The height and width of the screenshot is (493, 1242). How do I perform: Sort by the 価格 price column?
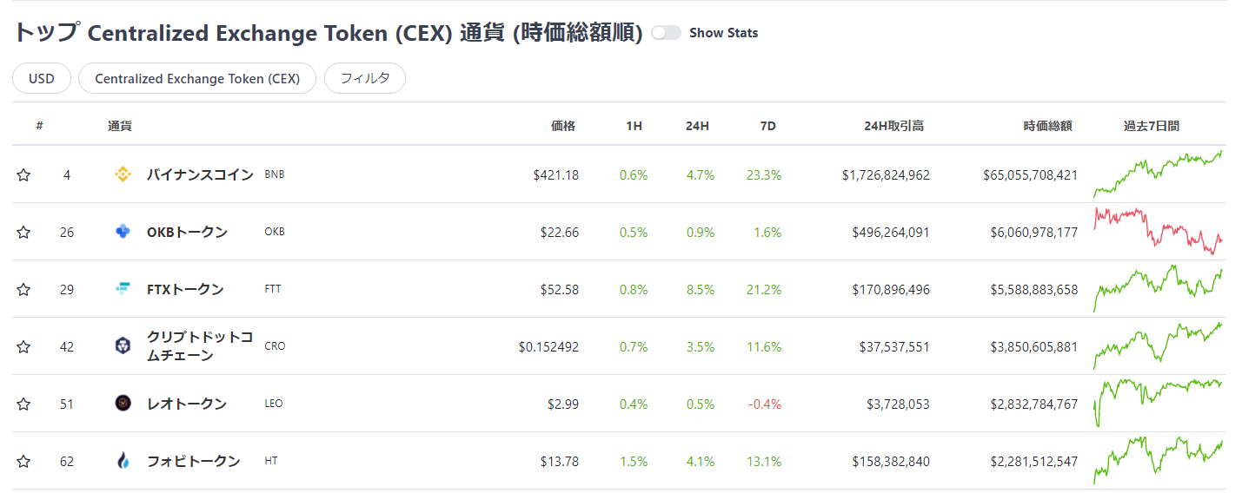563,126
